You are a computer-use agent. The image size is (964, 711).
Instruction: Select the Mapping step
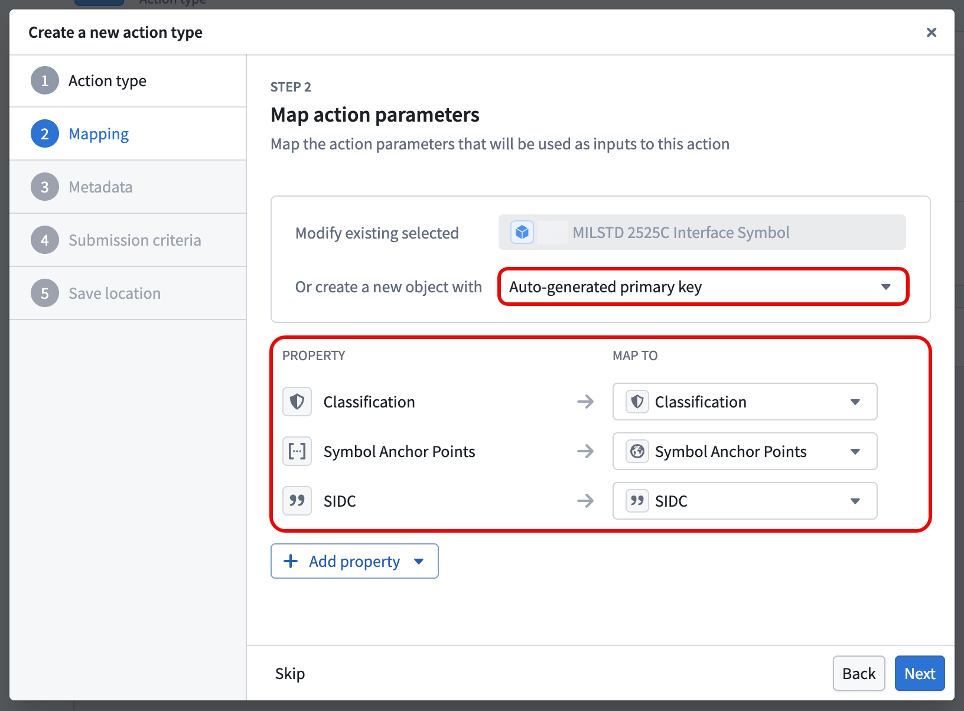click(128, 134)
